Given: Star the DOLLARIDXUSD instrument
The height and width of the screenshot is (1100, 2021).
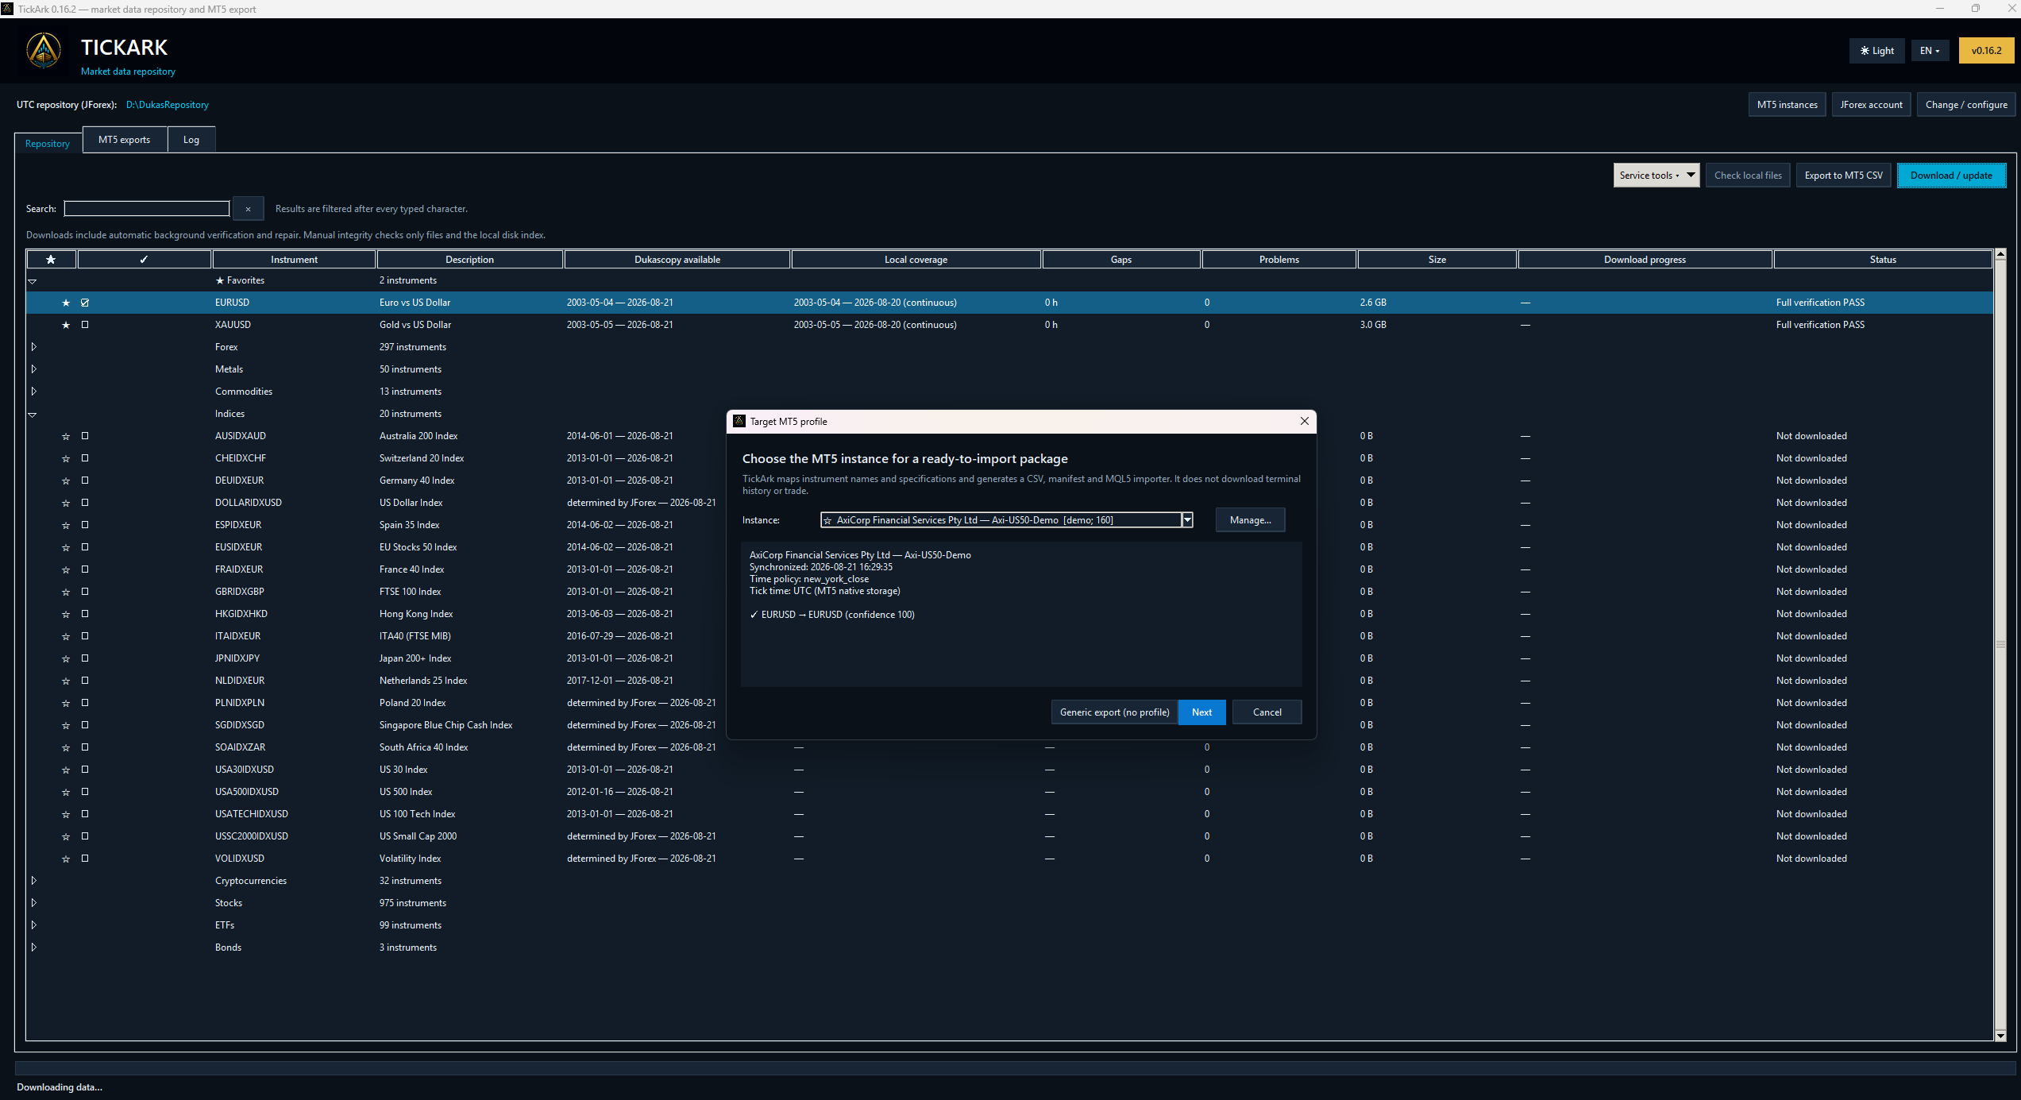Looking at the screenshot, I should click(x=66, y=503).
